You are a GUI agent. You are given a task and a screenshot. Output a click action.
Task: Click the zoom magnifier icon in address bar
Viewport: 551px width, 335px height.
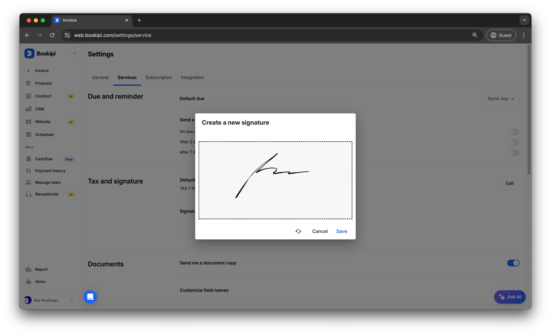[x=475, y=35]
